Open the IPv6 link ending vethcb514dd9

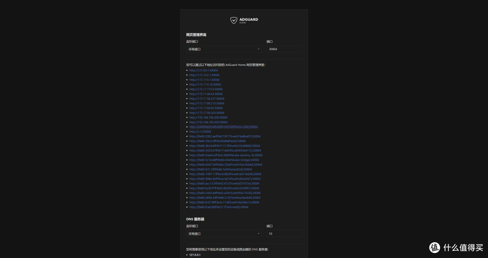pyautogui.click(x=225, y=174)
